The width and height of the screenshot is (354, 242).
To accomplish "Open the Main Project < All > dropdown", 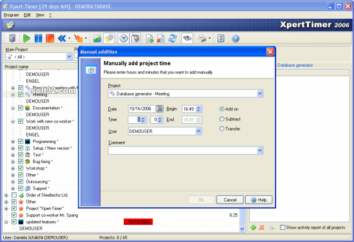I will [69, 57].
